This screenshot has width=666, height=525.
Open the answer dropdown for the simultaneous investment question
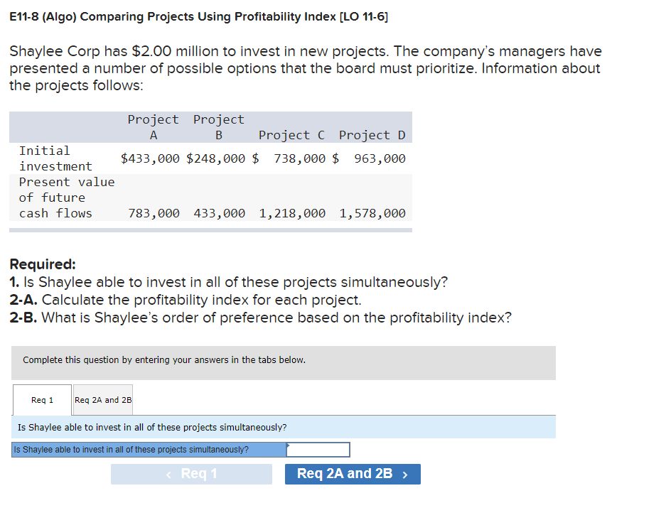coord(317,449)
